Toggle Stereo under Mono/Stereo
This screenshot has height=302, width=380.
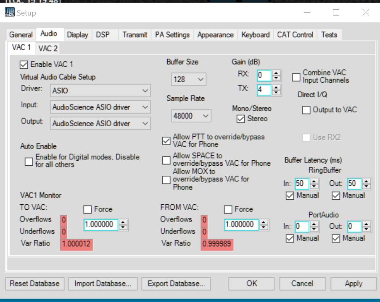coord(241,119)
